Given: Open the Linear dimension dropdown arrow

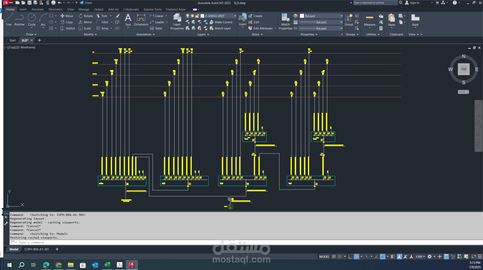Looking at the screenshot, I should (166, 16).
